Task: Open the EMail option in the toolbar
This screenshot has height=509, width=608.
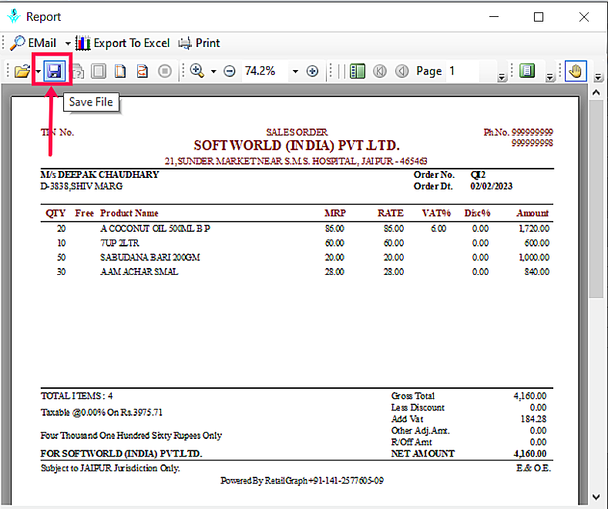Action: click(x=33, y=43)
